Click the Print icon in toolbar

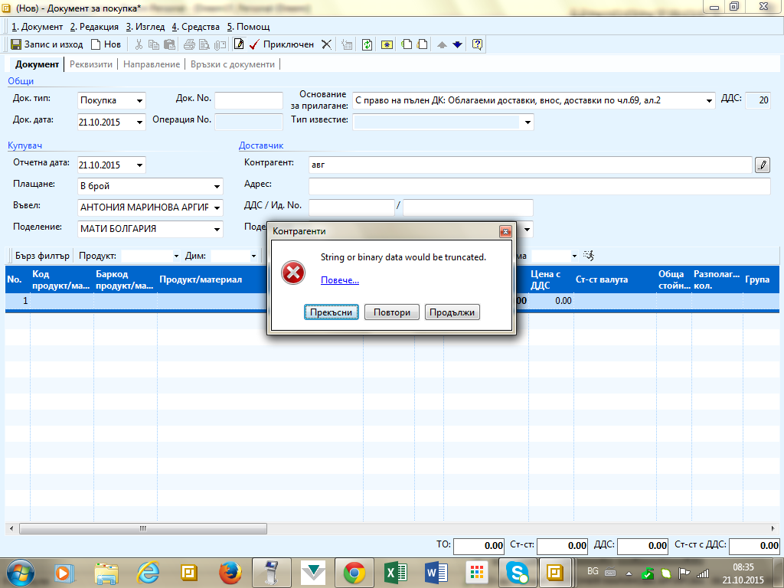[x=189, y=44]
